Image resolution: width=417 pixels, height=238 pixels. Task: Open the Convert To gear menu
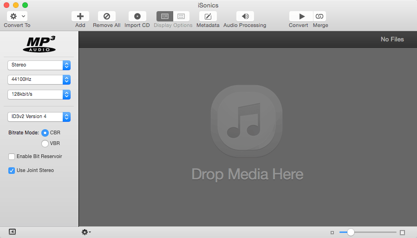(17, 16)
